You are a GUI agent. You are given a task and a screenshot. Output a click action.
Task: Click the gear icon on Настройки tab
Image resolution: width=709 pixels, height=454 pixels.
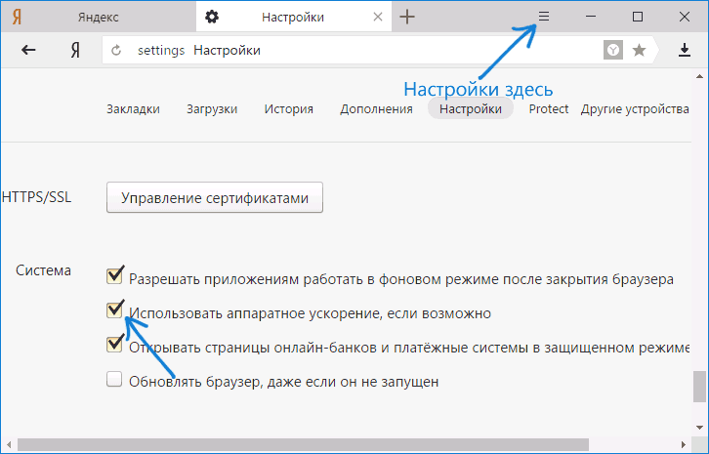[213, 17]
